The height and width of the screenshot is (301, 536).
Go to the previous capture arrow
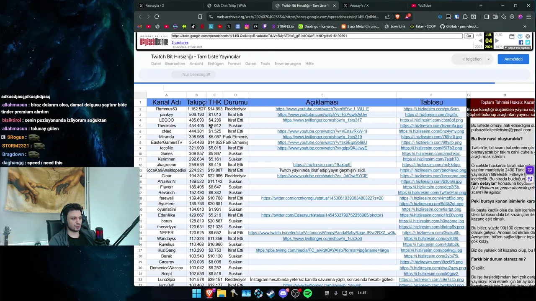[480, 41]
